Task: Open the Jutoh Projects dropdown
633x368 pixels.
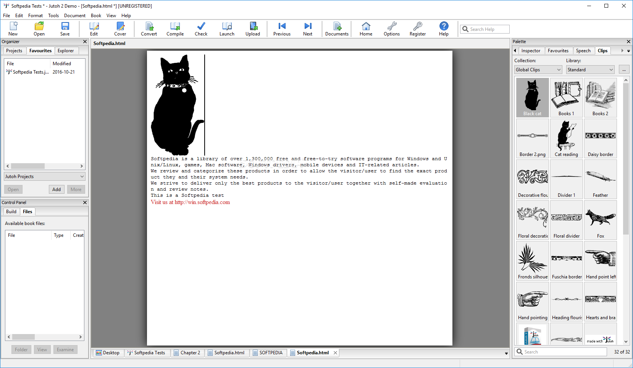Action: [45, 177]
